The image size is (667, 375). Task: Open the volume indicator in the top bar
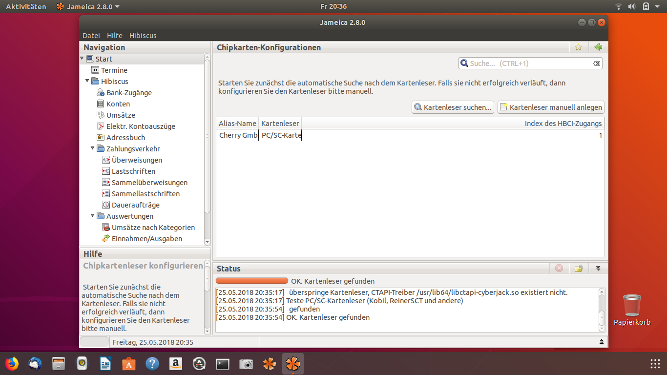coord(632,6)
